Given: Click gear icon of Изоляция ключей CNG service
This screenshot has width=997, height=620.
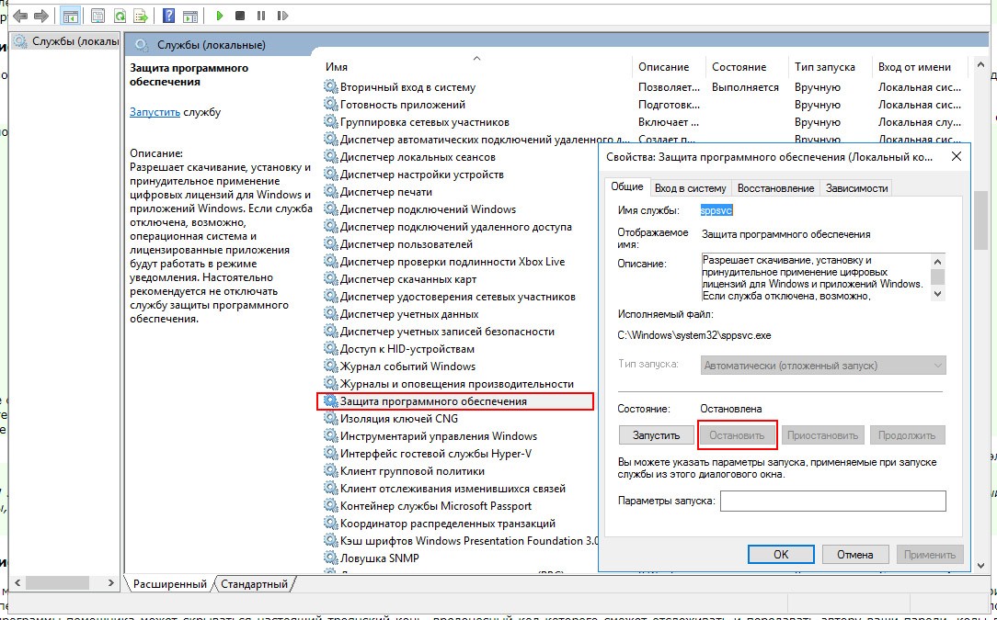Looking at the screenshot, I should pos(330,419).
